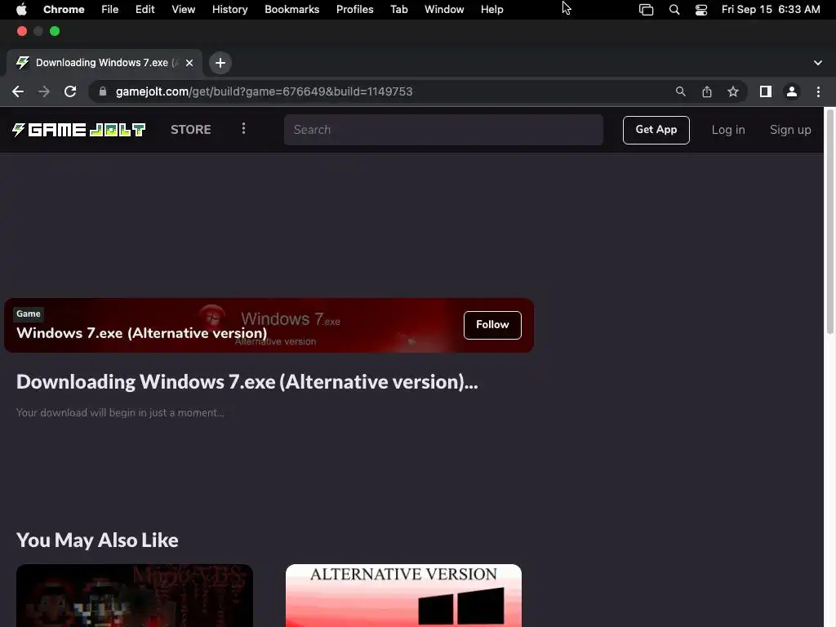Screen dimensions: 836x627
Task: Open the ALTERNATIVE VERSION game thumbnail
Action: 403,595
